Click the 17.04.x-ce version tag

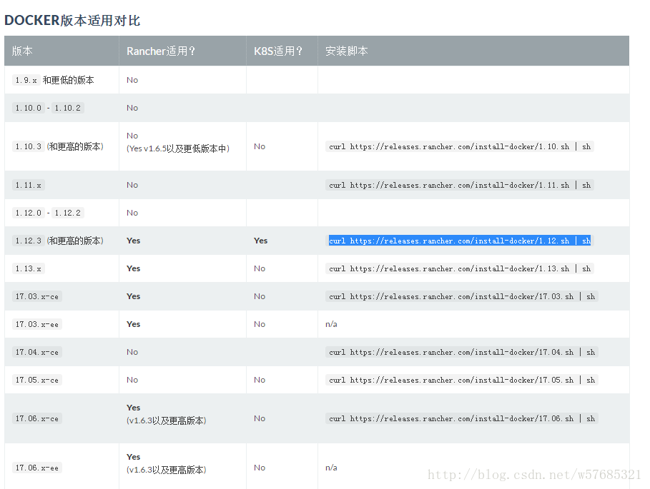(37, 352)
